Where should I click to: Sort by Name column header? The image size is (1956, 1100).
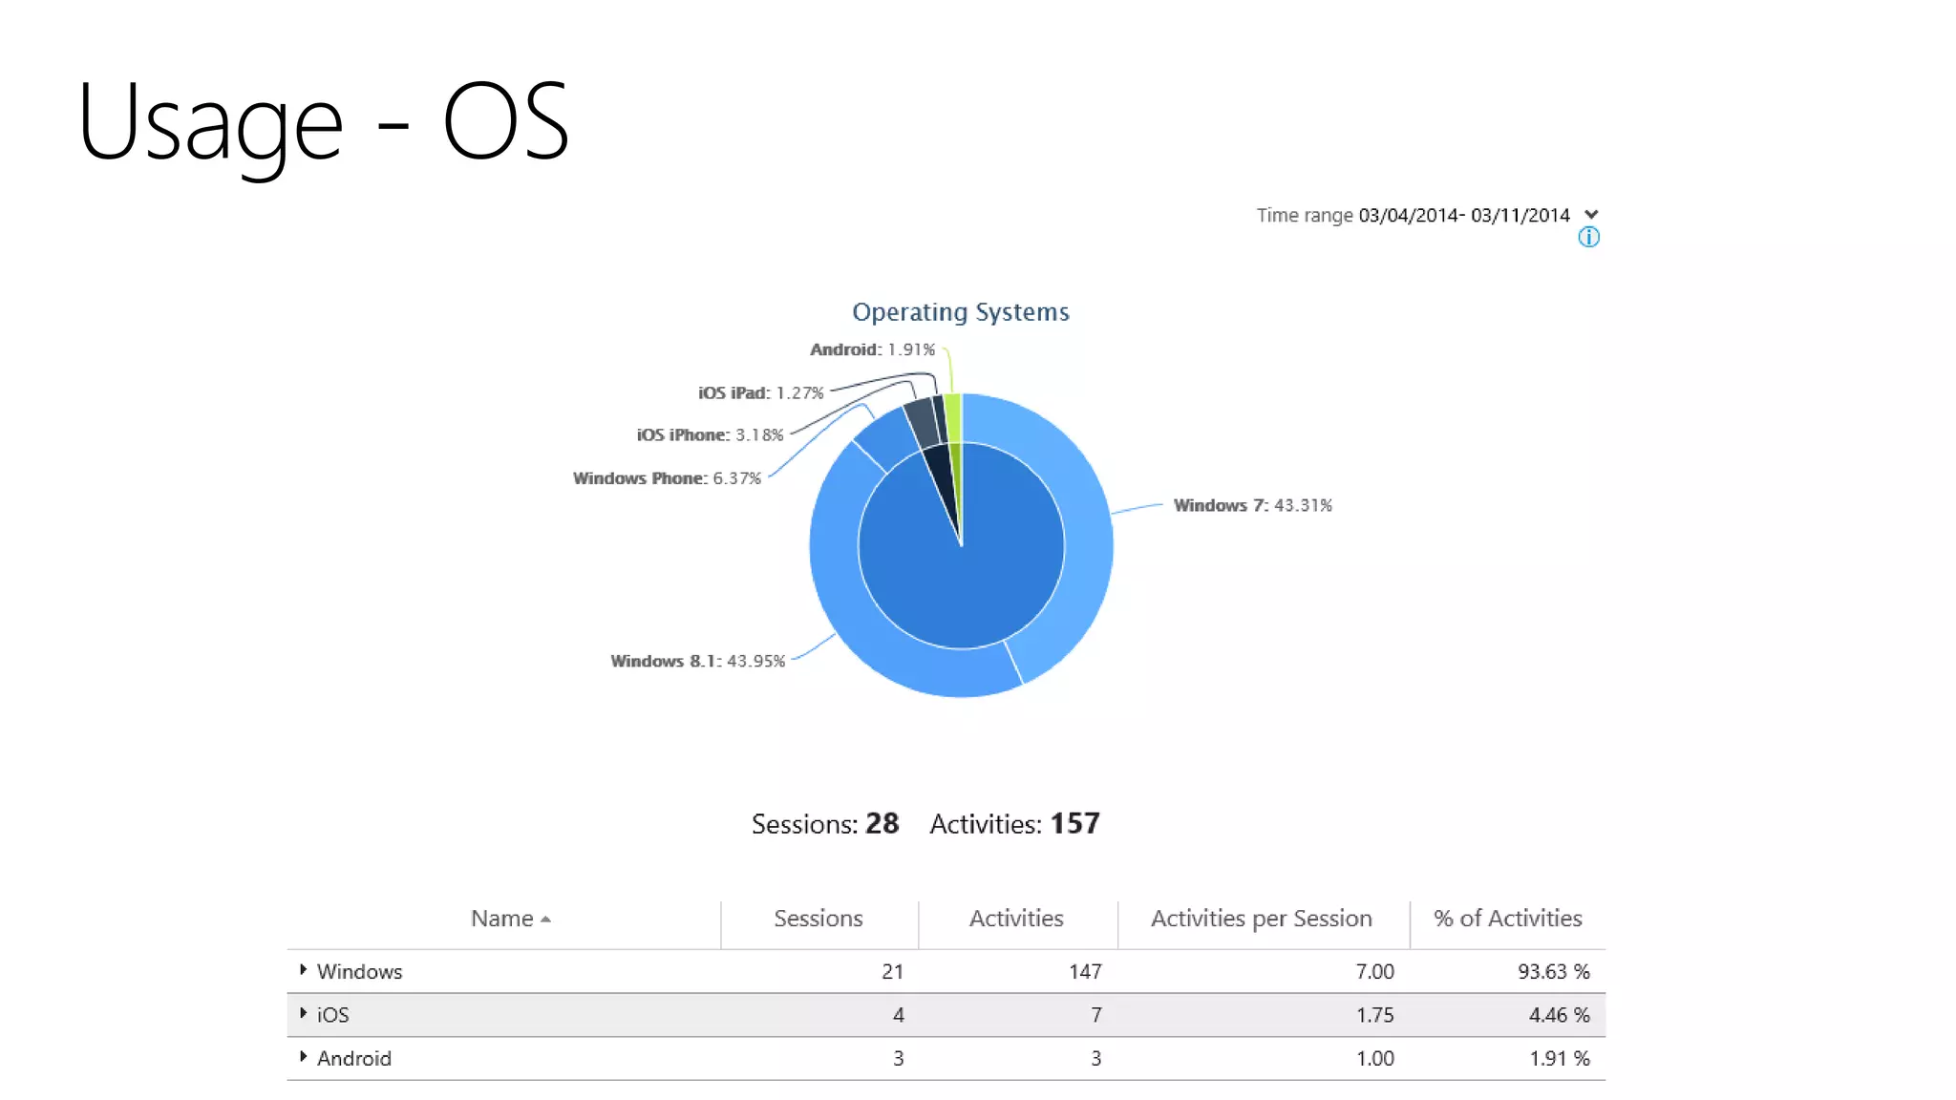coord(503,919)
